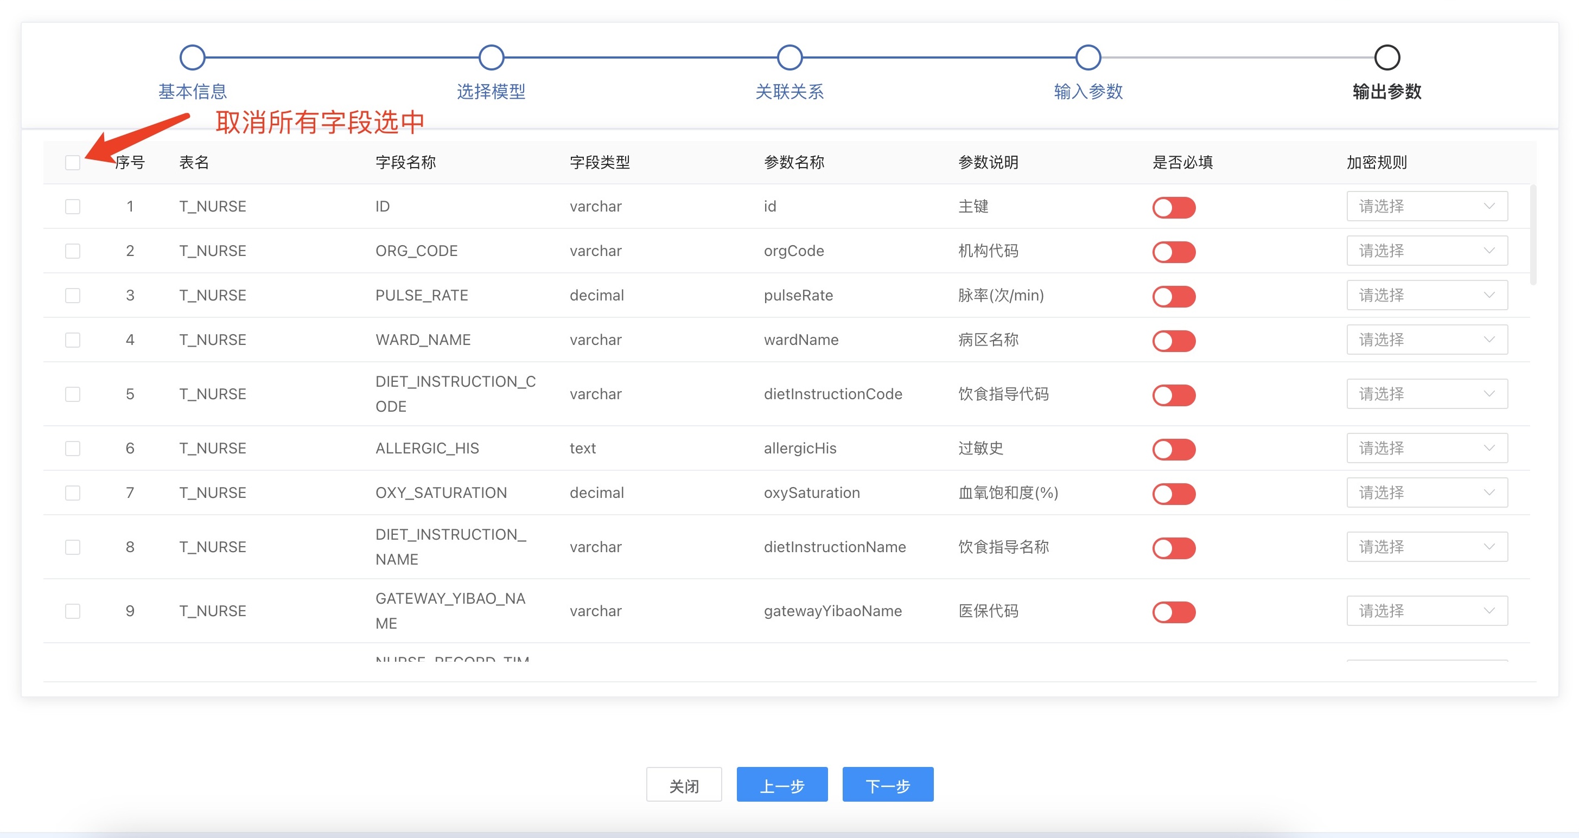Click the chevron in ALLERGIC_HIS 加密规则 select

(x=1489, y=449)
